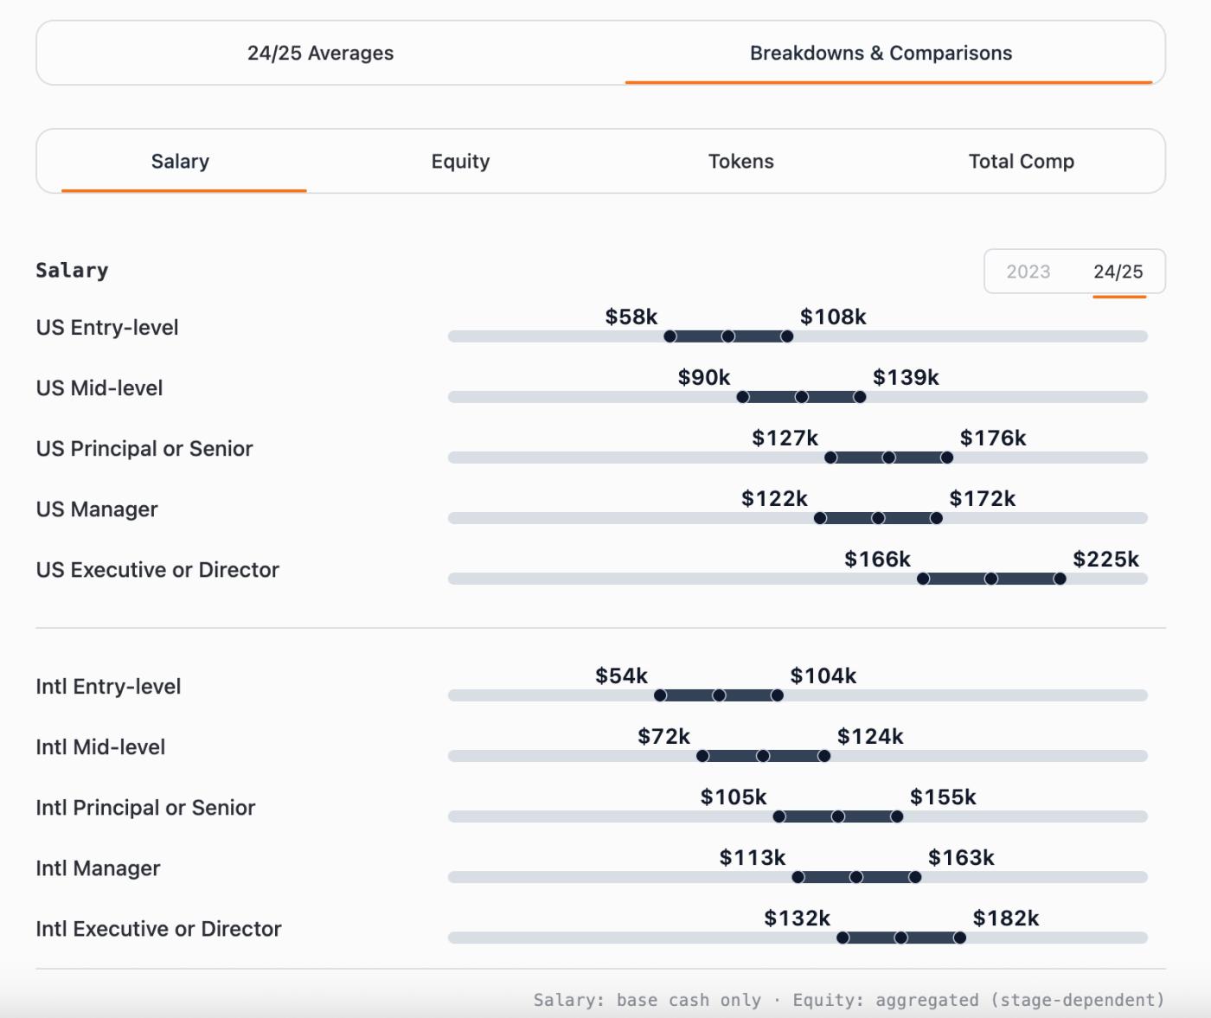Select the Salary sub-tab

180,162
